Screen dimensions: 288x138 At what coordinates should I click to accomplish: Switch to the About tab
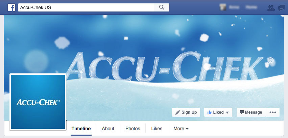pyautogui.click(x=108, y=129)
